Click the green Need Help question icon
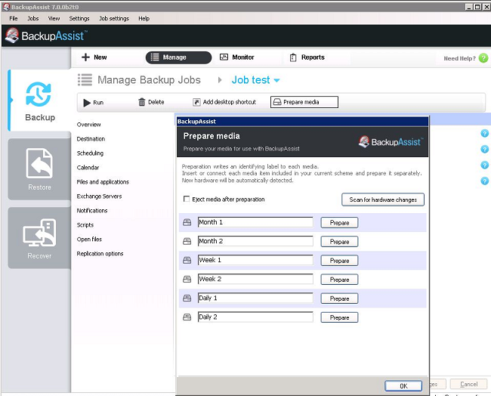Image resolution: width=491 pixels, height=396 pixels. coord(483,58)
